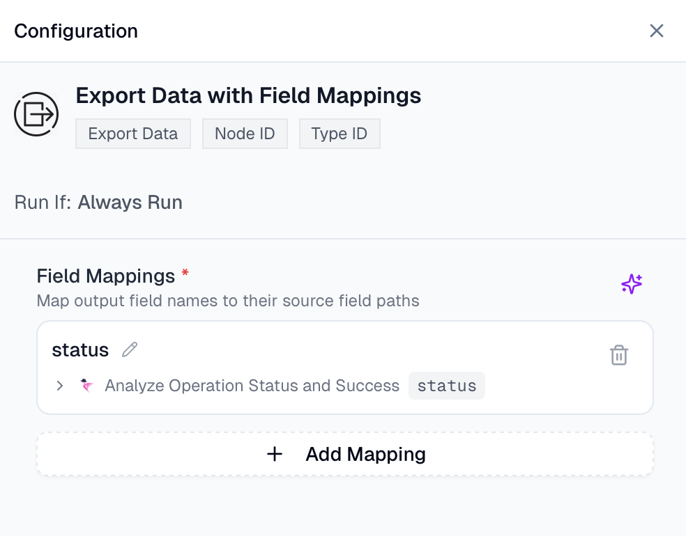Click the plus icon on Add Mapping

tap(275, 454)
